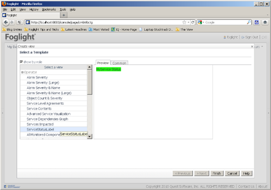Toggle the show by role checkbox
Screen dimensions: 271x190
pyautogui.click(x=21, y=62)
